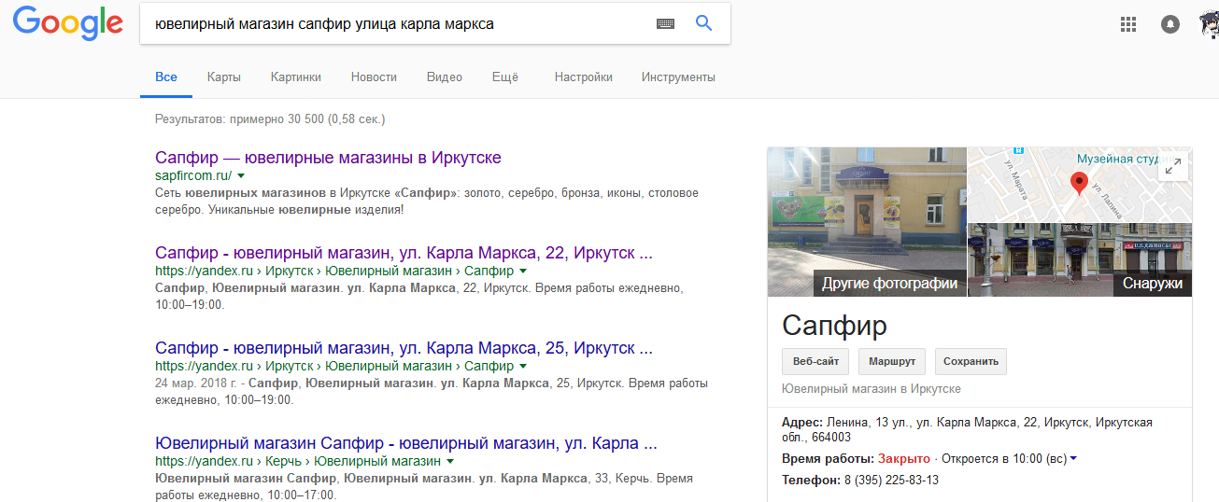The width and height of the screenshot is (1219, 502).
Task: Open the Снаружи street view thumbnail
Action: [1080, 260]
